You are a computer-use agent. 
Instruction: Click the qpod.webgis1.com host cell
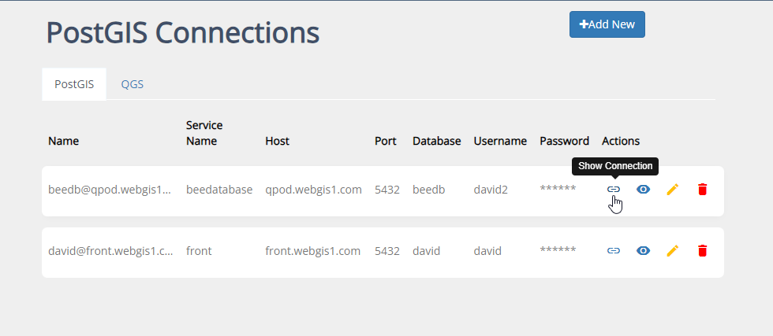tap(313, 190)
